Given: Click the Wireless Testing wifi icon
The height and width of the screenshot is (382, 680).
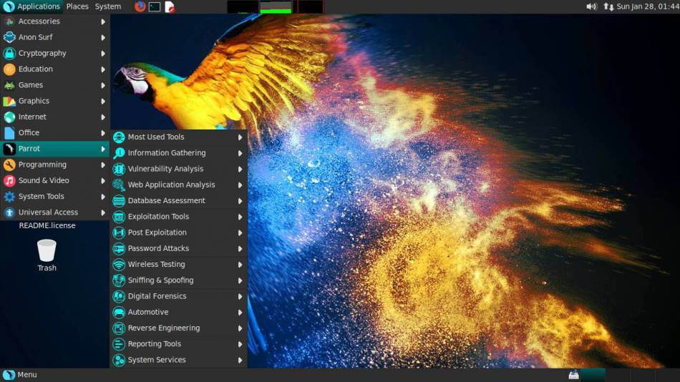Looking at the screenshot, I should point(119,265).
